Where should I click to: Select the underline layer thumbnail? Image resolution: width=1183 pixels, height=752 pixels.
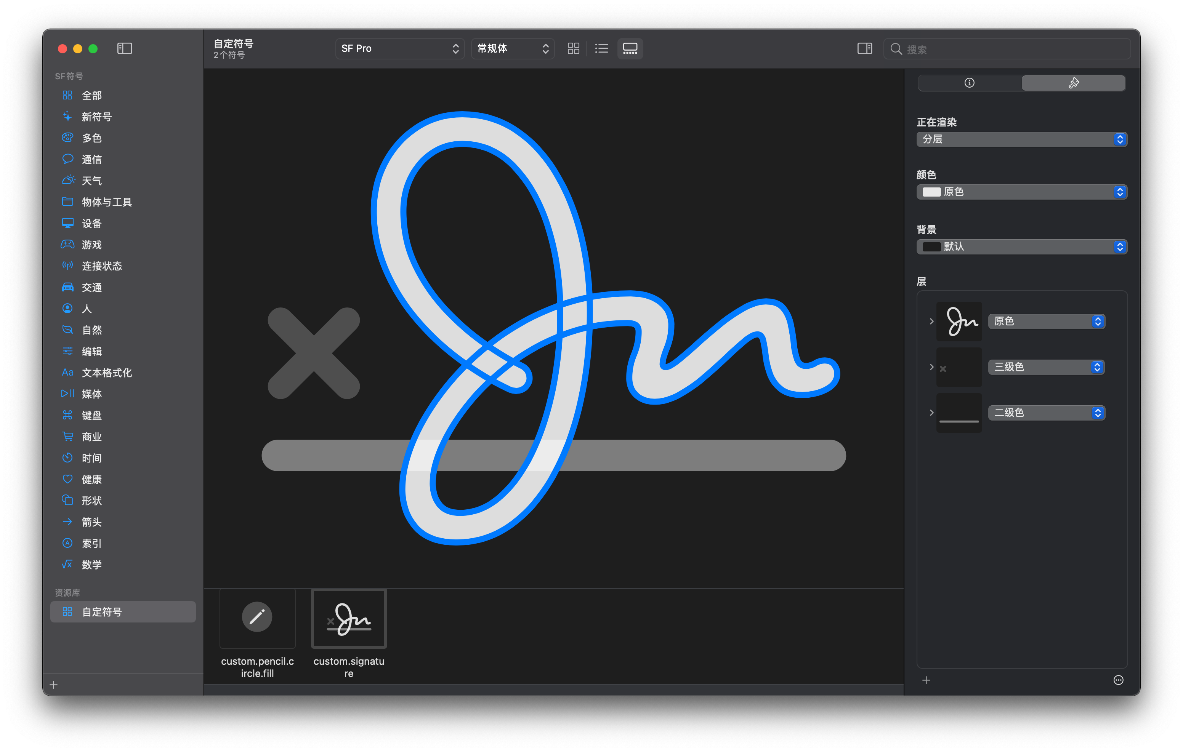click(959, 413)
